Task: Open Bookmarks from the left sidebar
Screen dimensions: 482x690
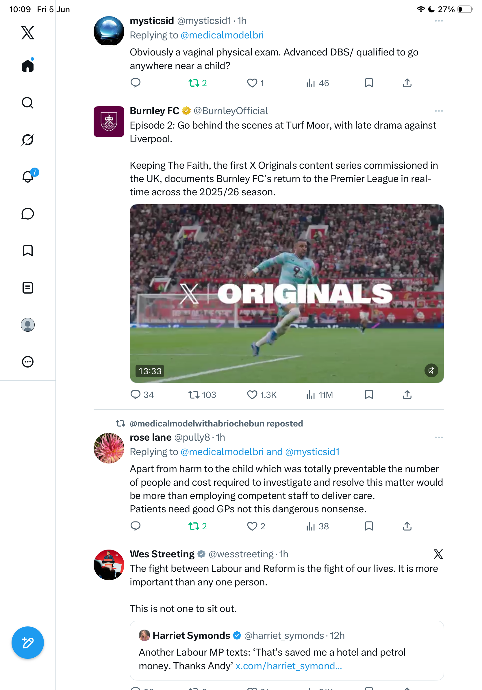Action: click(x=28, y=251)
